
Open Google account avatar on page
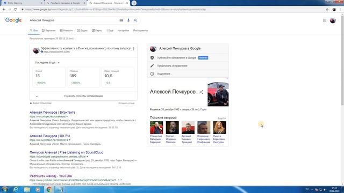pyautogui.click(x=333, y=20)
